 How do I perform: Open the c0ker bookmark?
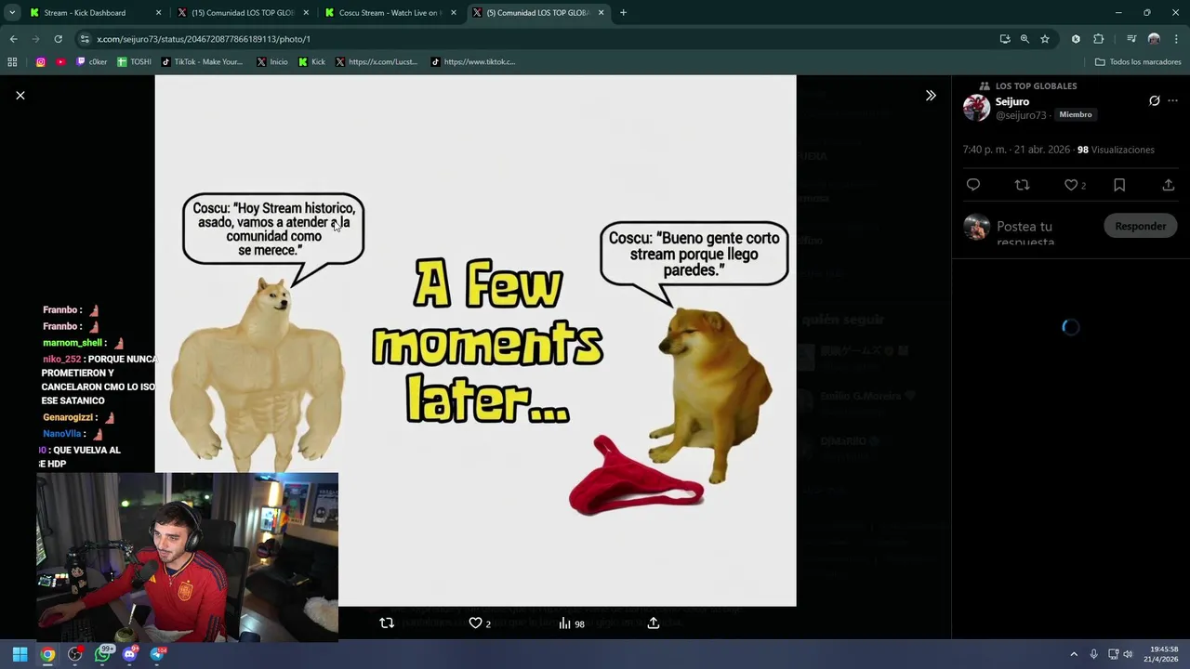(92, 62)
